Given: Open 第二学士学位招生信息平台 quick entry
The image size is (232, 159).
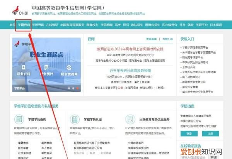Looking at the screenshot, I should tap(198, 92).
